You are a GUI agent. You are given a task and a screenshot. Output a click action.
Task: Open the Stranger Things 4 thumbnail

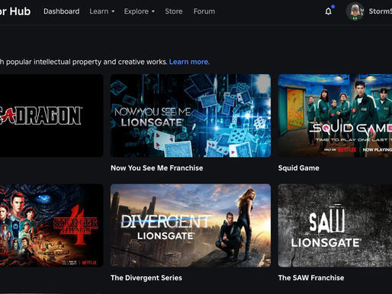coord(51,225)
